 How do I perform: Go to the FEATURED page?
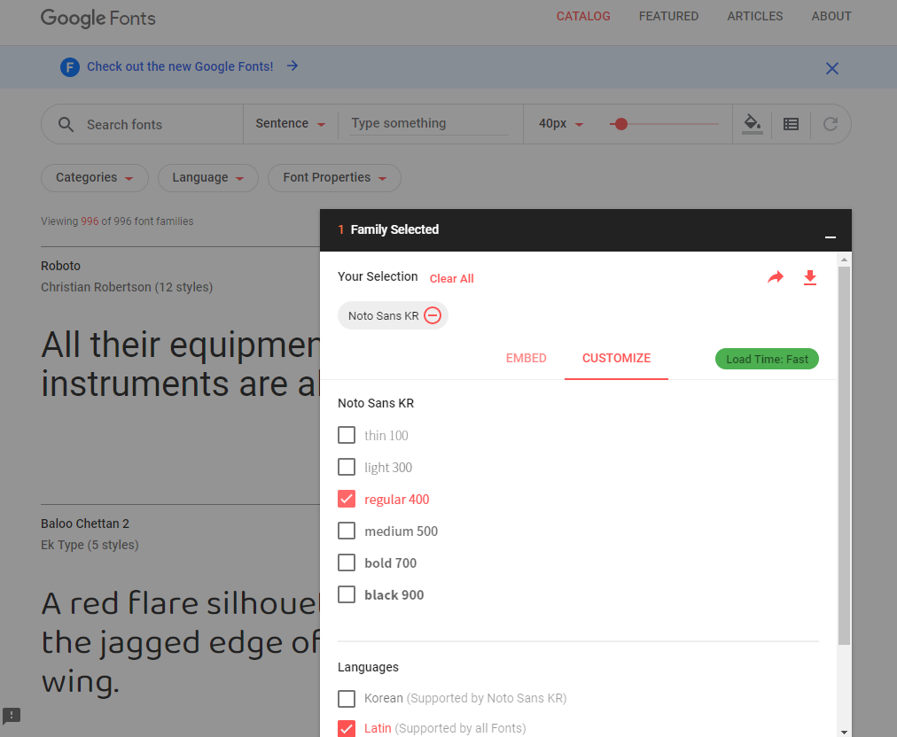click(x=668, y=17)
